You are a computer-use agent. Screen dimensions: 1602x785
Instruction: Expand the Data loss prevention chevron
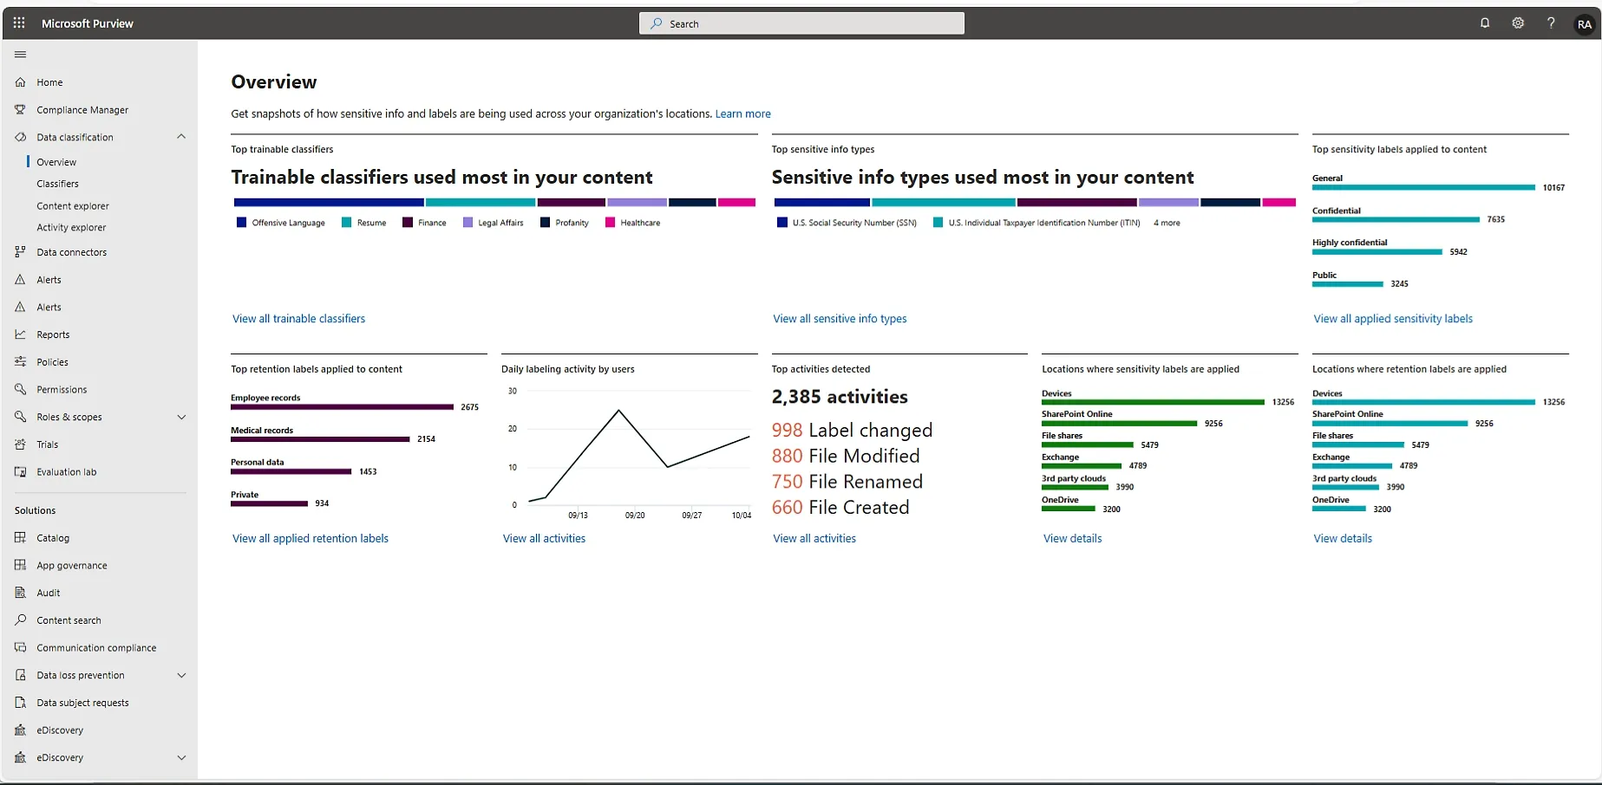click(181, 675)
